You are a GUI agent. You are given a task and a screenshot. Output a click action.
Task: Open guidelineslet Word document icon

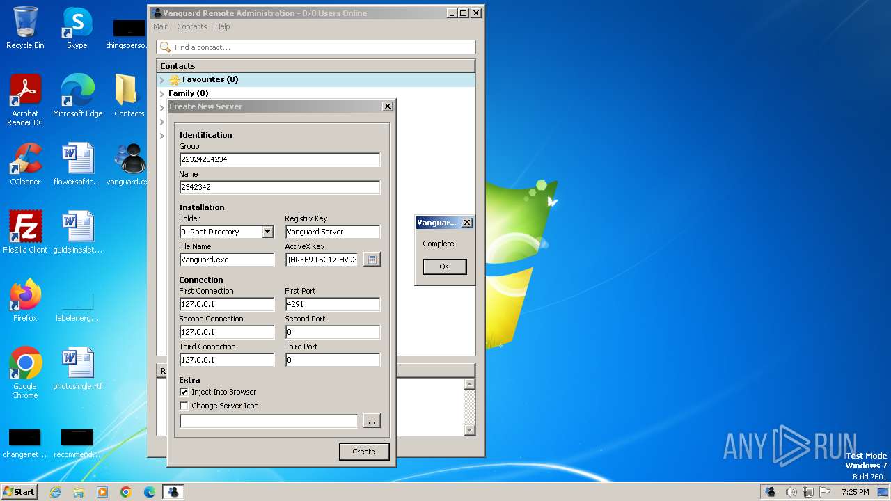[77, 232]
